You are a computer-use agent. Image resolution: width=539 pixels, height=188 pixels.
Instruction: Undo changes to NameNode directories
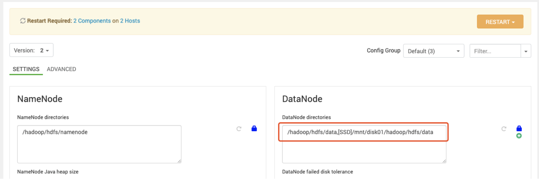[239, 129]
